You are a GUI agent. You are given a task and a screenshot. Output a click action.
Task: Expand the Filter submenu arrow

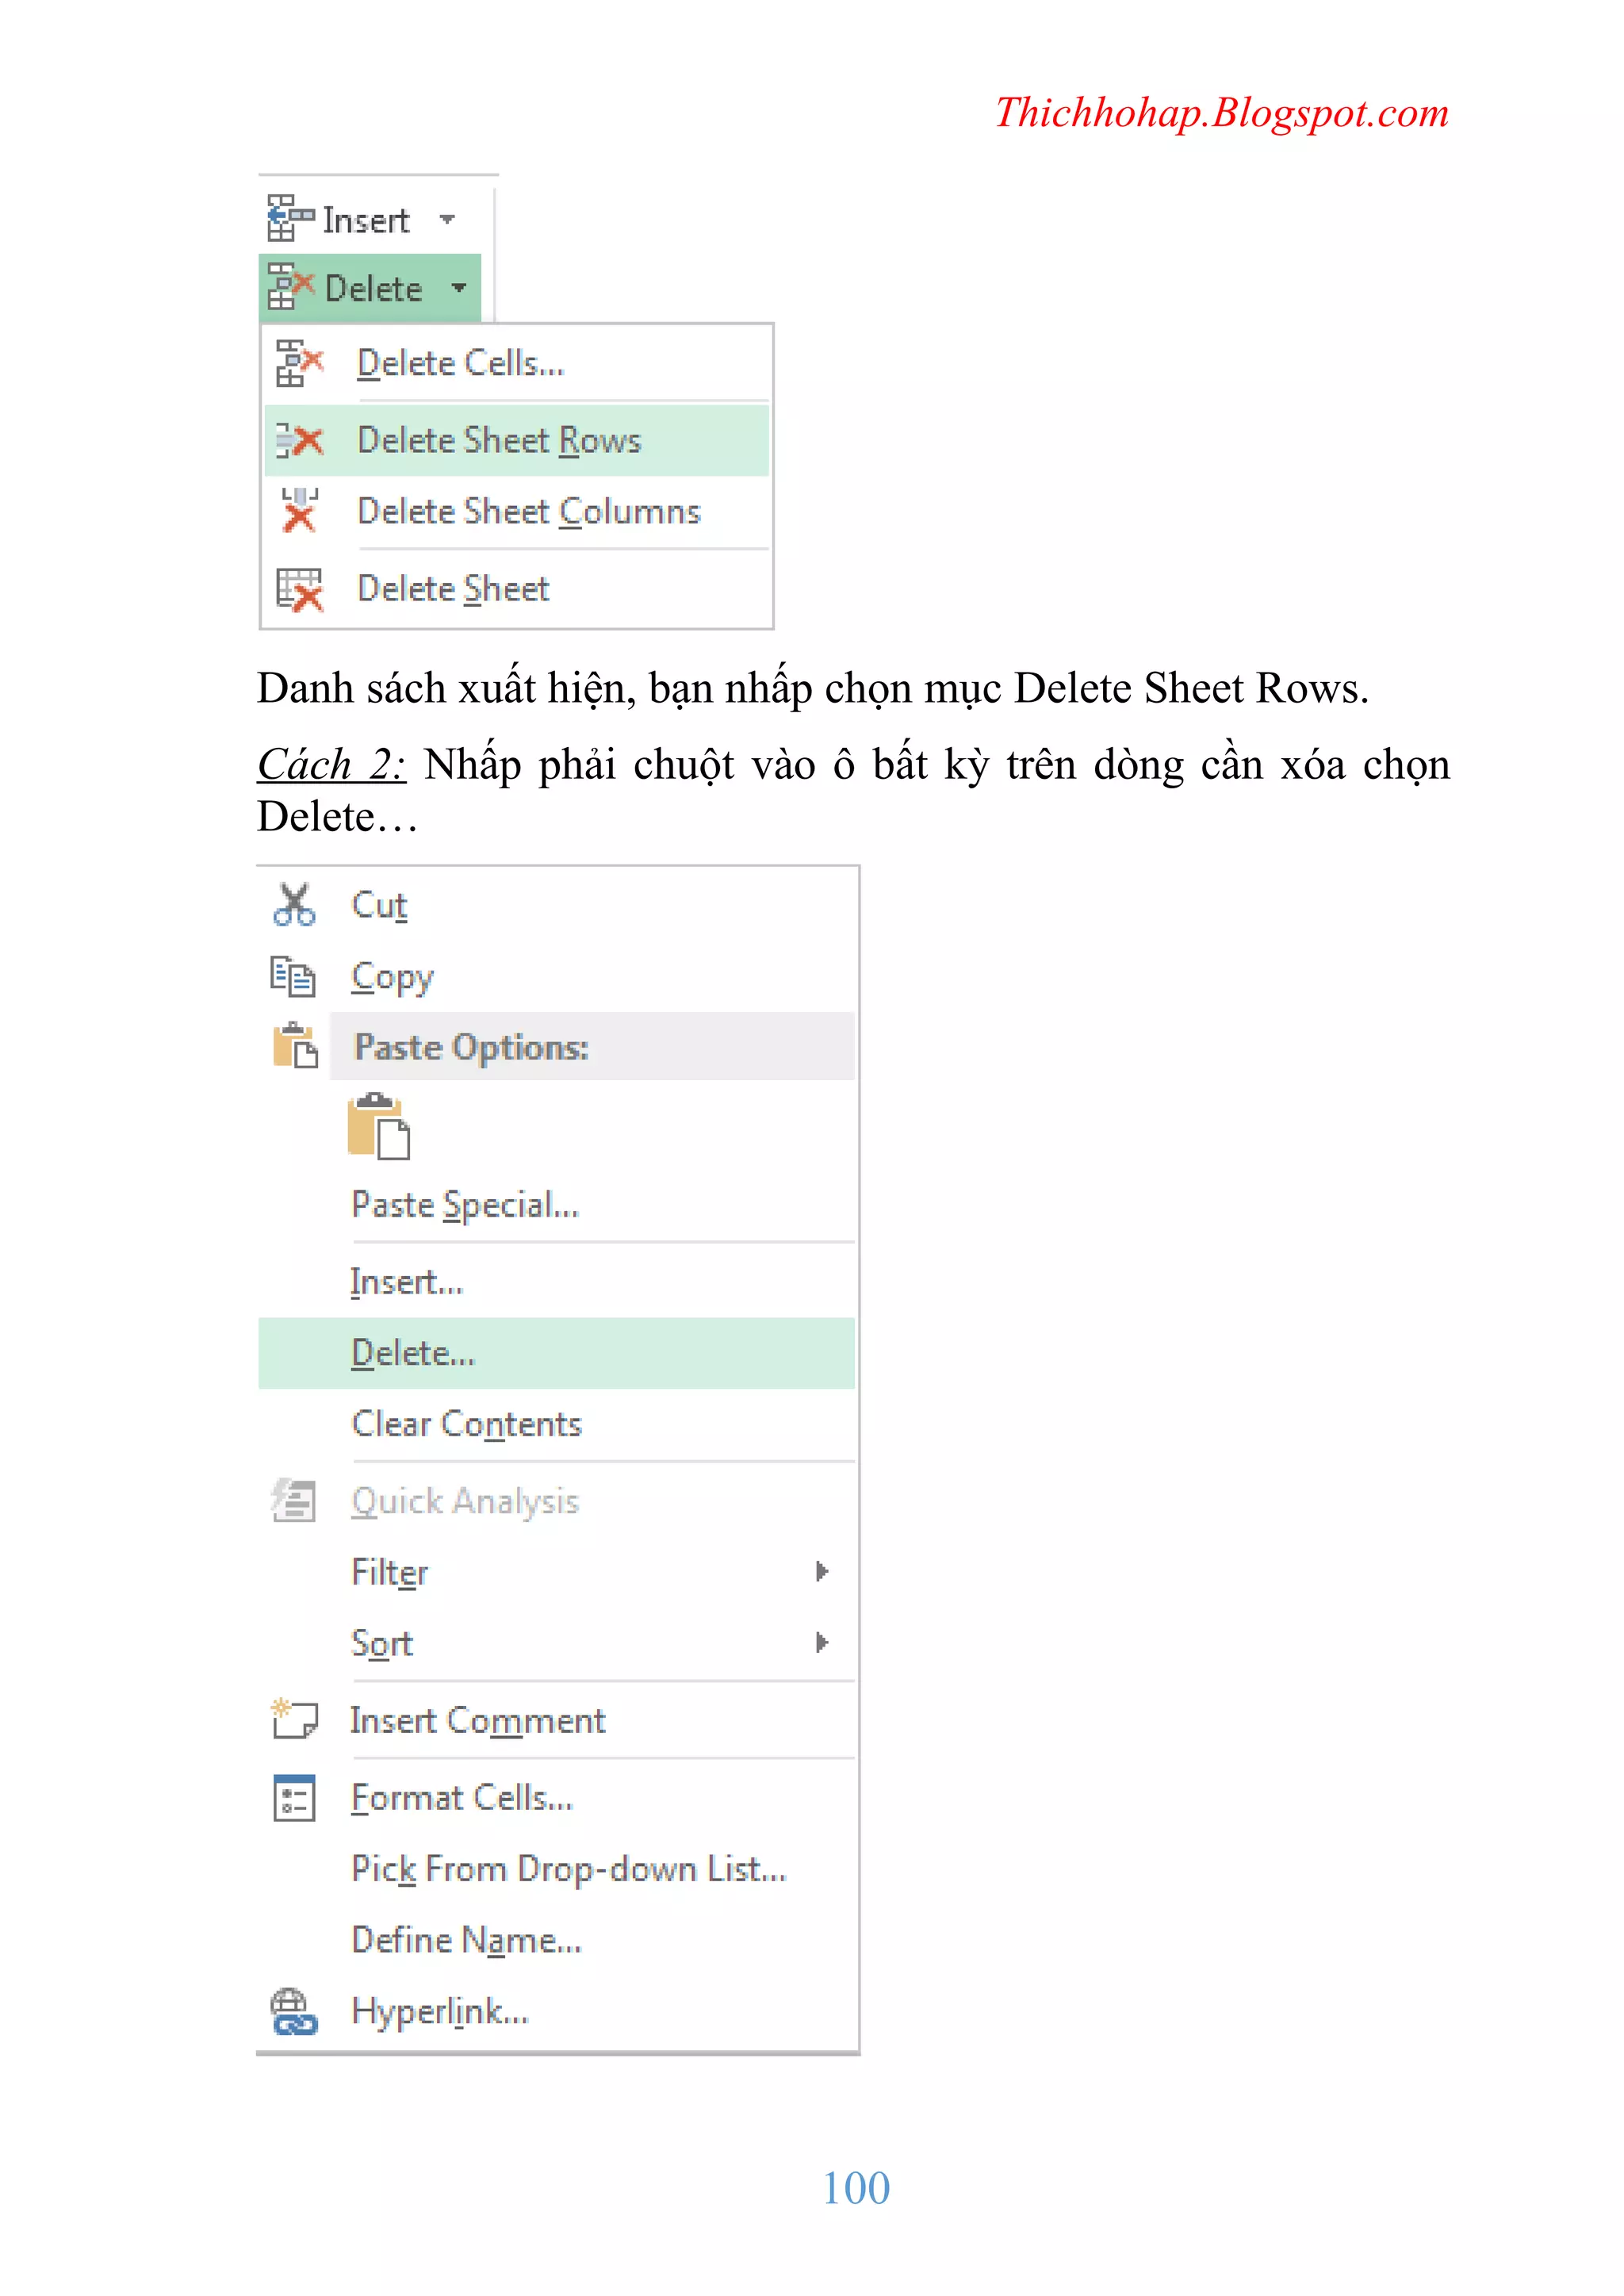pyautogui.click(x=822, y=1571)
